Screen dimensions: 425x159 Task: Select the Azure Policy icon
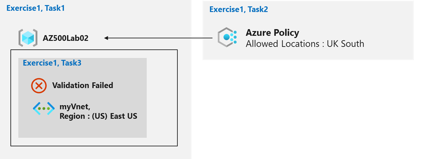227,38
